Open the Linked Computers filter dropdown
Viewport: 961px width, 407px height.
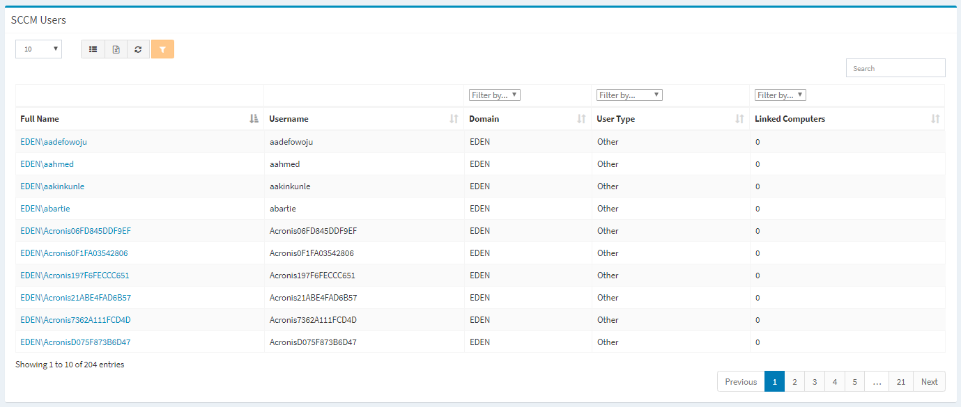click(x=781, y=95)
